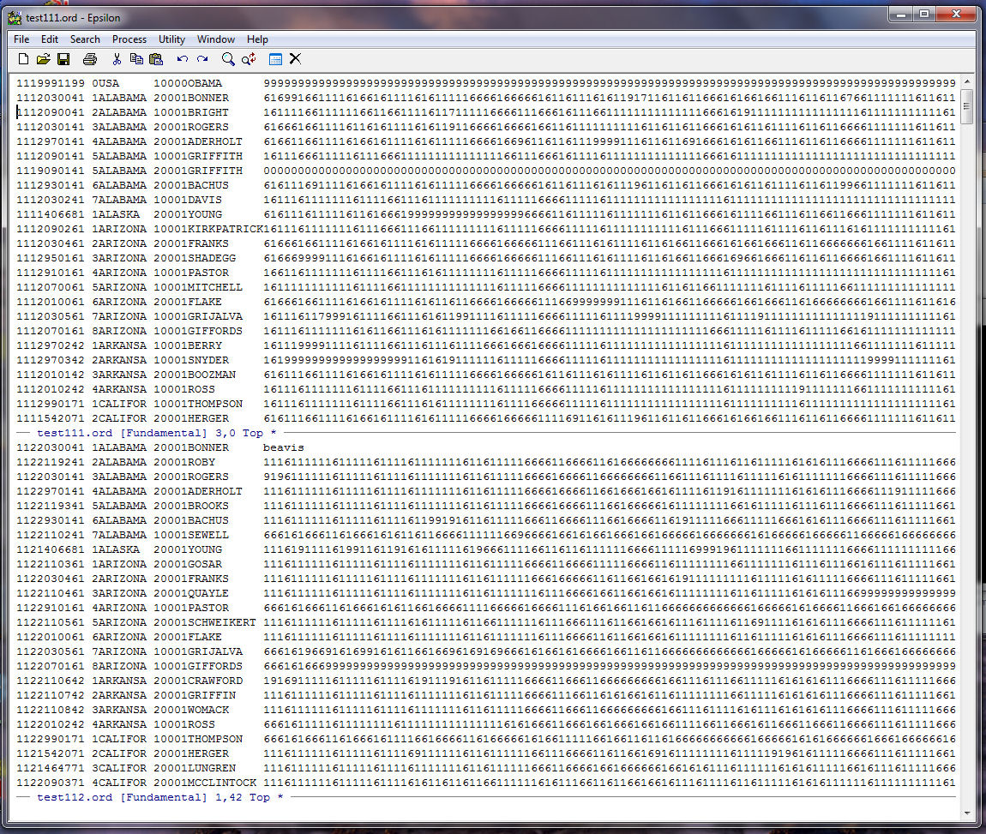
Task: Open search with magnifying glass icon
Action: coord(228,59)
